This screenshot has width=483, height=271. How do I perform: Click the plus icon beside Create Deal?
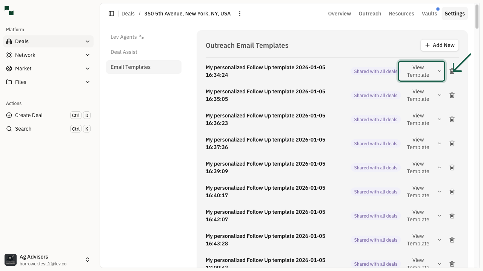point(9,115)
